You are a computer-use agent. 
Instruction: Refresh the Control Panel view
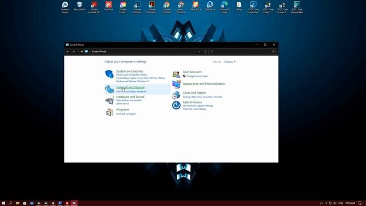(205, 51)
